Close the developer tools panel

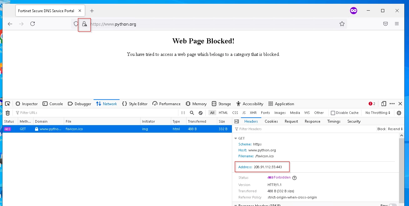pos(400,104)
